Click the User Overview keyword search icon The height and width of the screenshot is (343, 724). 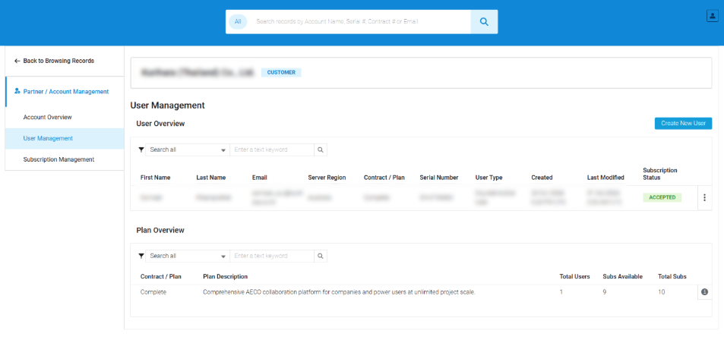(321, 150)
